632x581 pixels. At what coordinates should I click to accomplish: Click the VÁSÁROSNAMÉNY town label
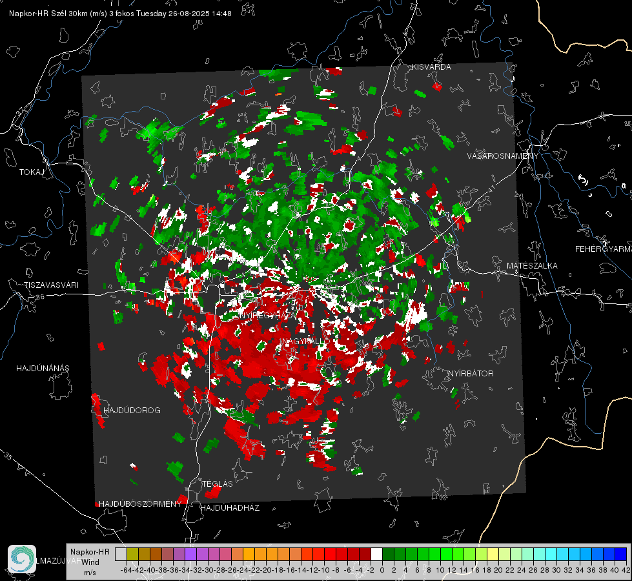coord(503,156)
